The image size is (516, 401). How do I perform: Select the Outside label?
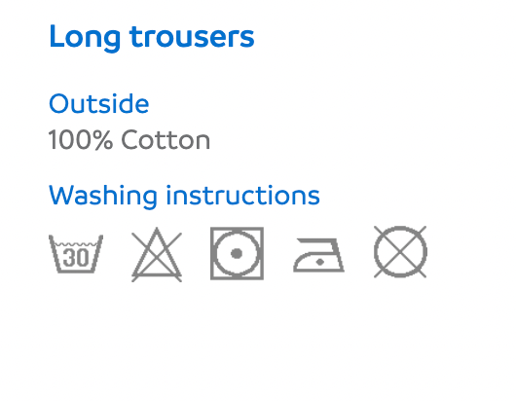pos(99,103)
